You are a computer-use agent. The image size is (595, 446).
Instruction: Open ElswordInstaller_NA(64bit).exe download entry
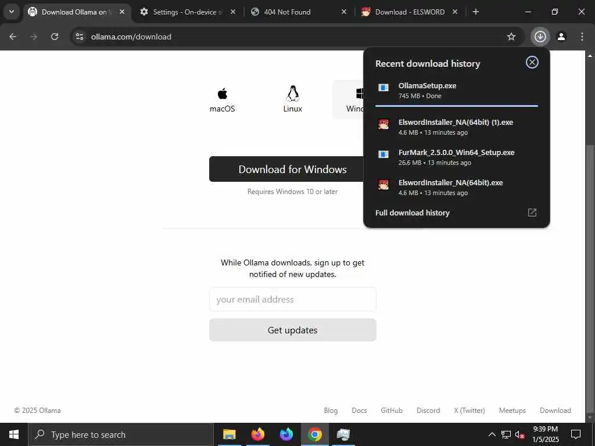(457, 188)
